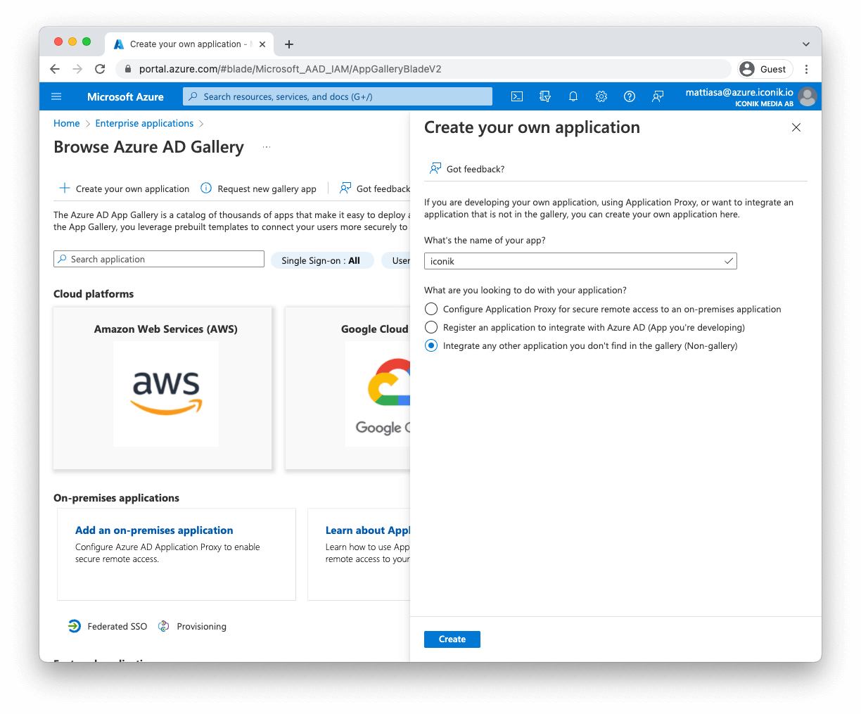The width and height of the screenshot is (861, 714).
Task: Click the Provisioning icon
Action: coord(163,626)
